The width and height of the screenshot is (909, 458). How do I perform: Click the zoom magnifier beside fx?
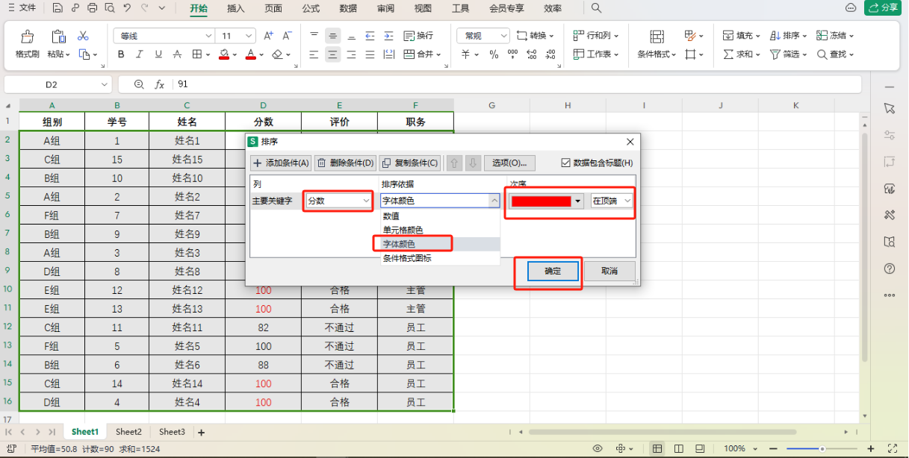(x=139, y=84)
